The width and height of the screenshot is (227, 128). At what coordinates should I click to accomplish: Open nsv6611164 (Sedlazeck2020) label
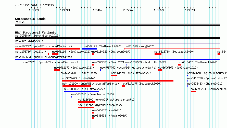point(72,52)
